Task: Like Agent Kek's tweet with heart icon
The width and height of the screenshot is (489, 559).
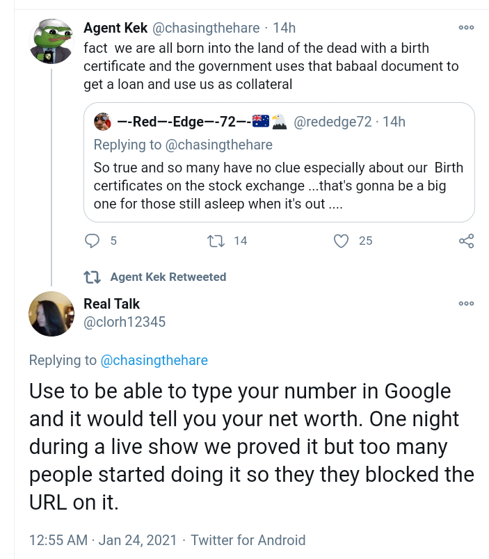Action: [341, 241]
